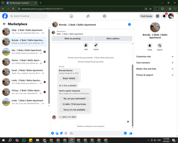Image resolution: width=178 pixels, height=143 pixels.
Task: Open Chrome menu three dots
Action: pos(175,9)
